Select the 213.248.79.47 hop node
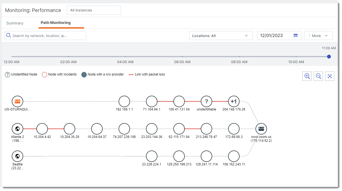The height and width of the screenshot is (191, 342). (x=206, y=129)
